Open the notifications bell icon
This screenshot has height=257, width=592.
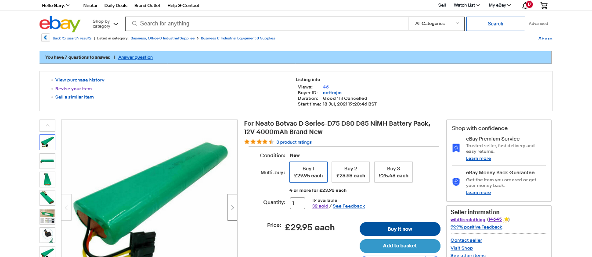point(525,5)
